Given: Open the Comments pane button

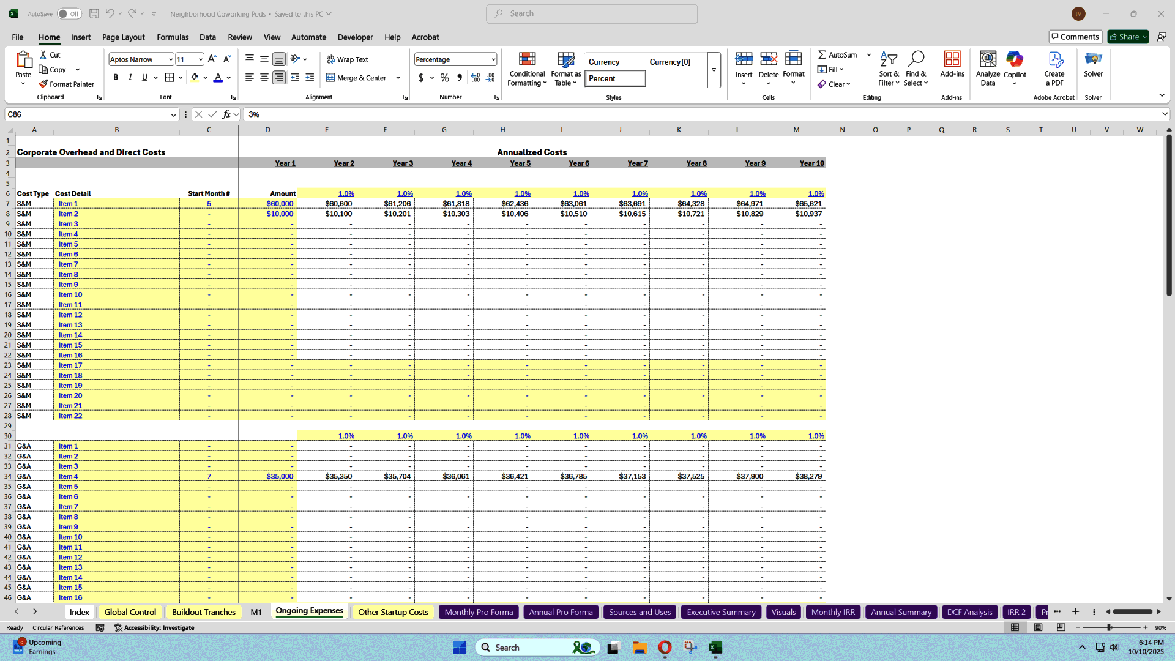Looking at the screenshot, I should pos(1075,37).
